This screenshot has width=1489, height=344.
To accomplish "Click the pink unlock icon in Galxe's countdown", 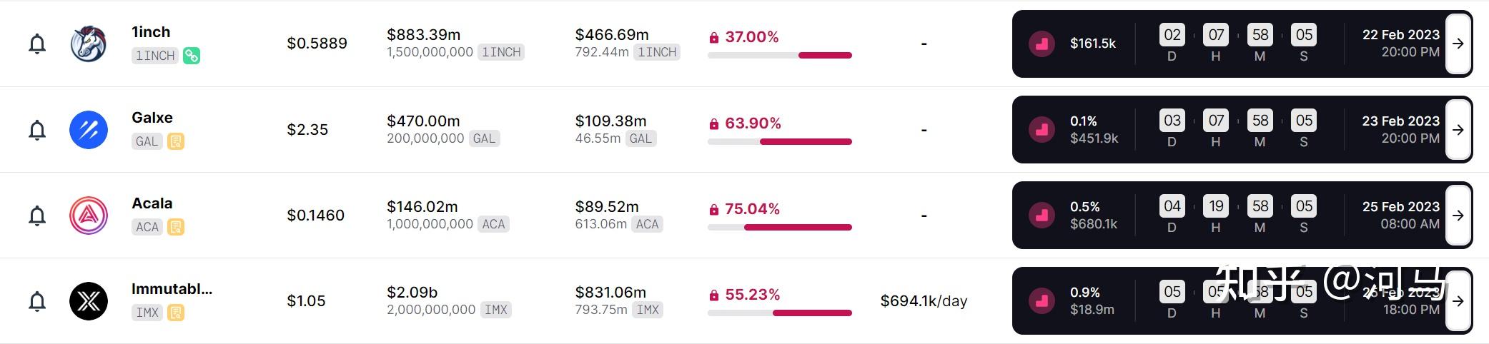I will (x=1042, y=130).
